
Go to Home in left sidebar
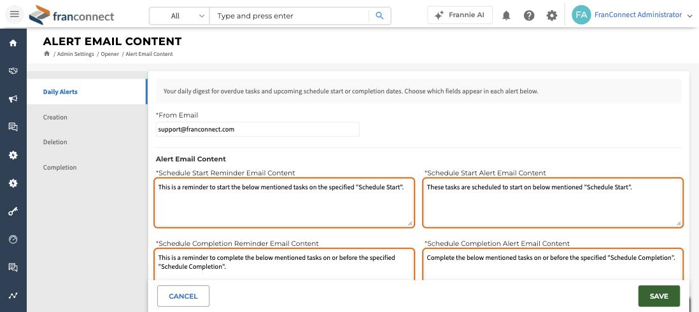point(13,43)
